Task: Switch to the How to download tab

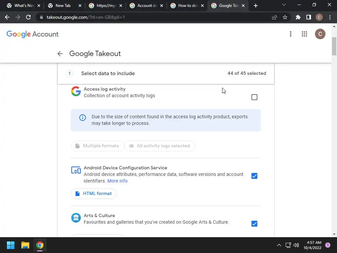Action: (x=187, y=6)
